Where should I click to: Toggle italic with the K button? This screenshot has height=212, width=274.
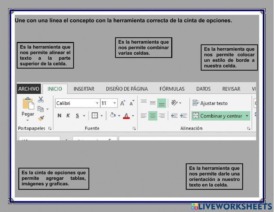click(x=68, y=116)
